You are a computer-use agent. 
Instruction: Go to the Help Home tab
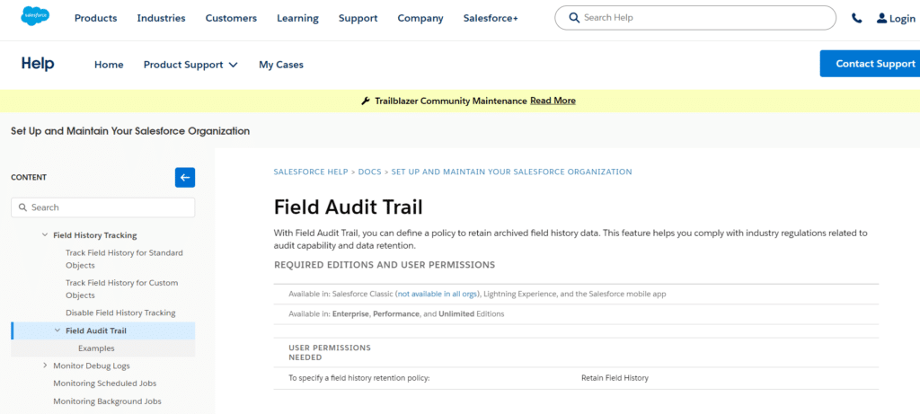coord(109,65)
